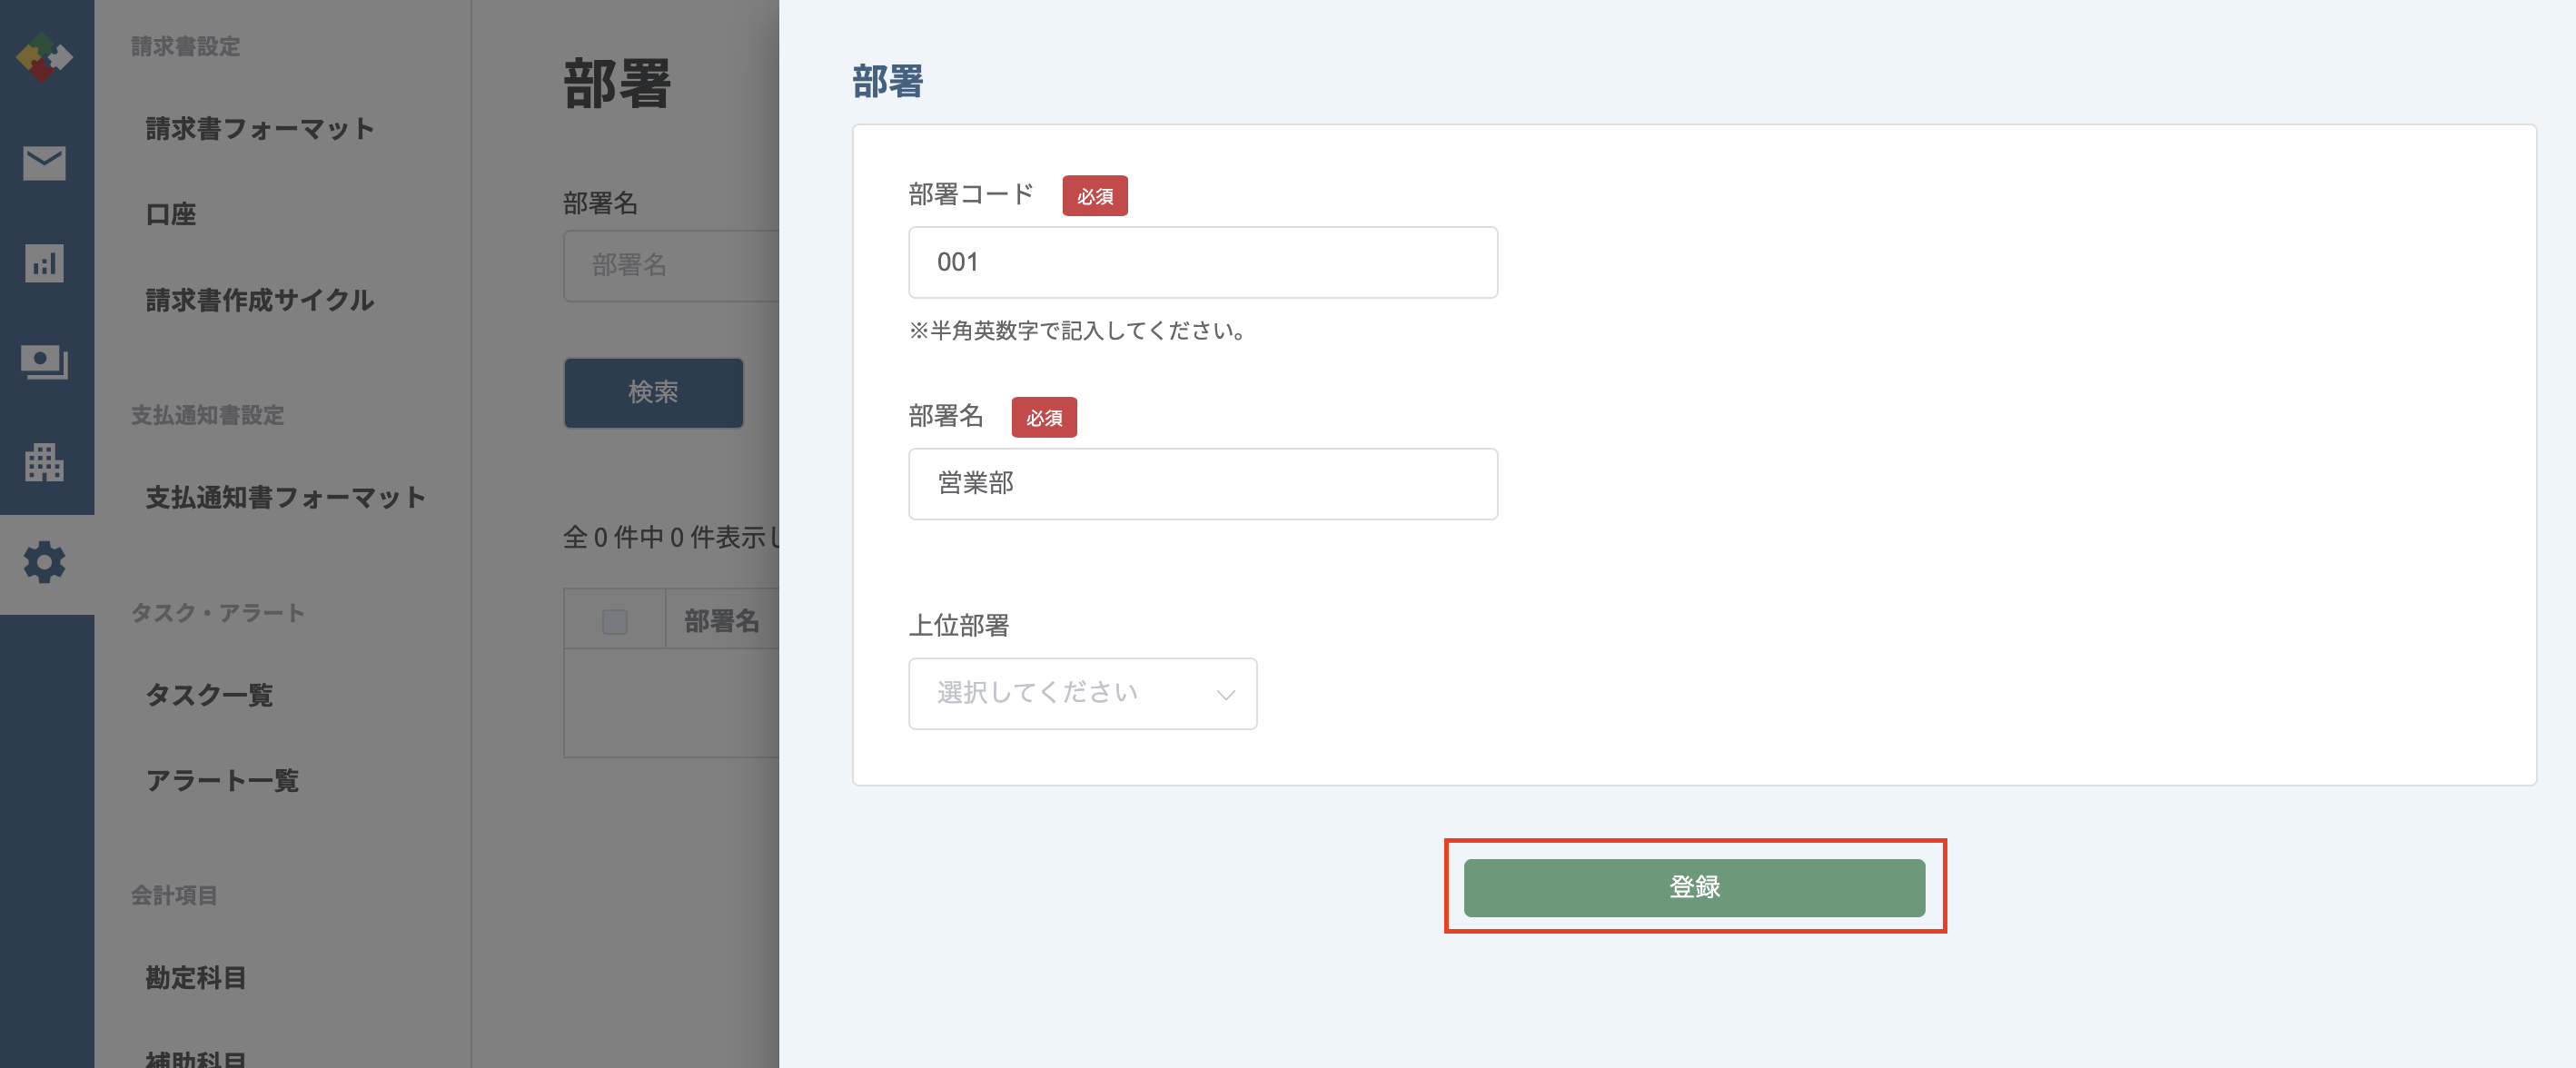Click the chevron arrow in 選択してください box

tap(1225, 694)
